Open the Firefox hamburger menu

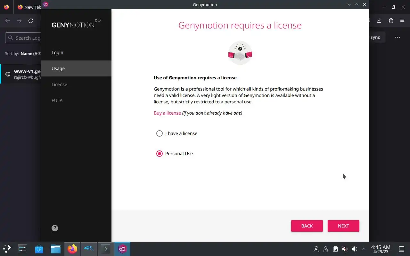[402, 20]
